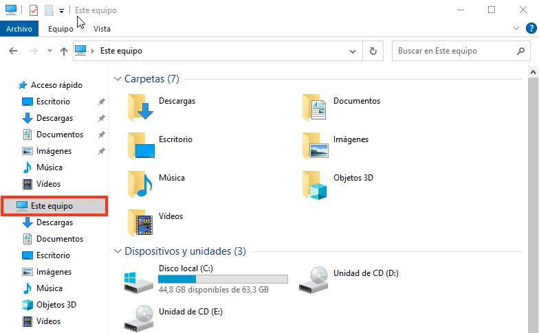Open Música under Este equipo in sidebar
The height and width of the screenshot is (333, 539).
click(43, 288)
